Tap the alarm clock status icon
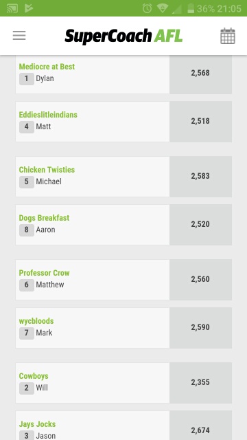The width and height of the screenshot is (247, 440). (x=147, y=8)
